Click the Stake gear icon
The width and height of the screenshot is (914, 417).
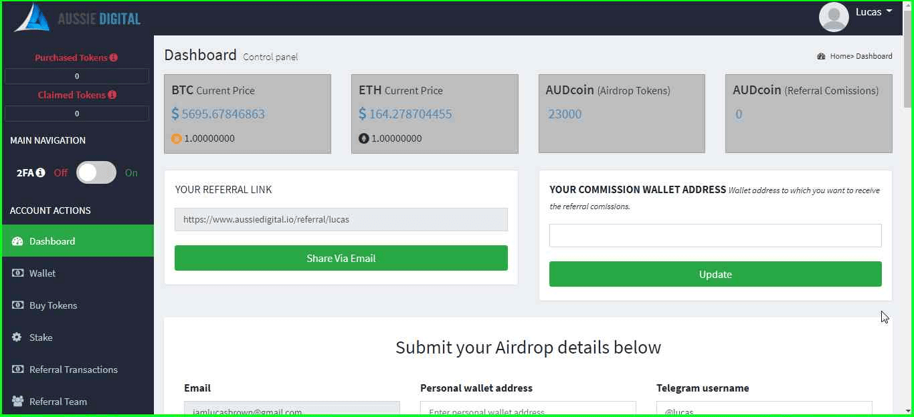click(17, 337)
